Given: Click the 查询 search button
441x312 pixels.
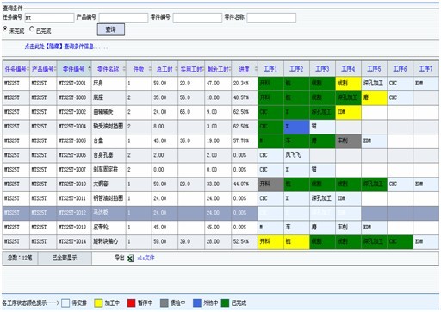Looking at the screenshot, I should (111, 29).
